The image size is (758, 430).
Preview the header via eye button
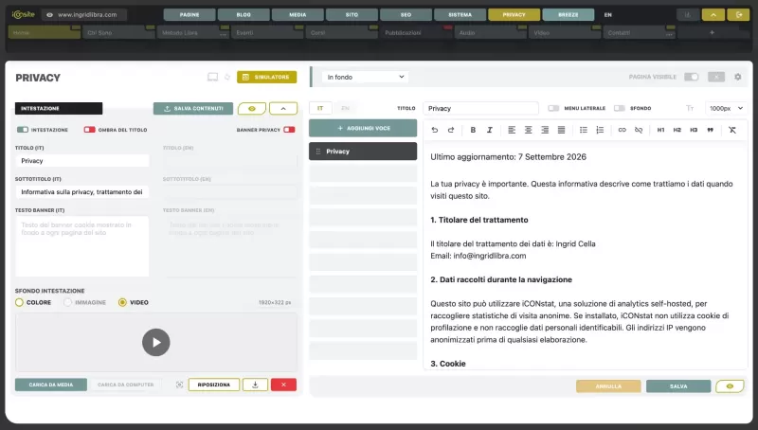(252, 109)
